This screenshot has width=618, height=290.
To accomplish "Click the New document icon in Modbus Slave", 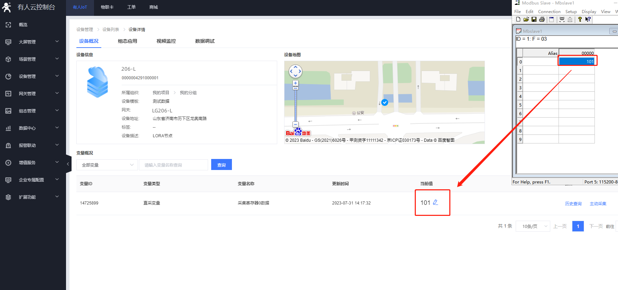I will [518, 19].
